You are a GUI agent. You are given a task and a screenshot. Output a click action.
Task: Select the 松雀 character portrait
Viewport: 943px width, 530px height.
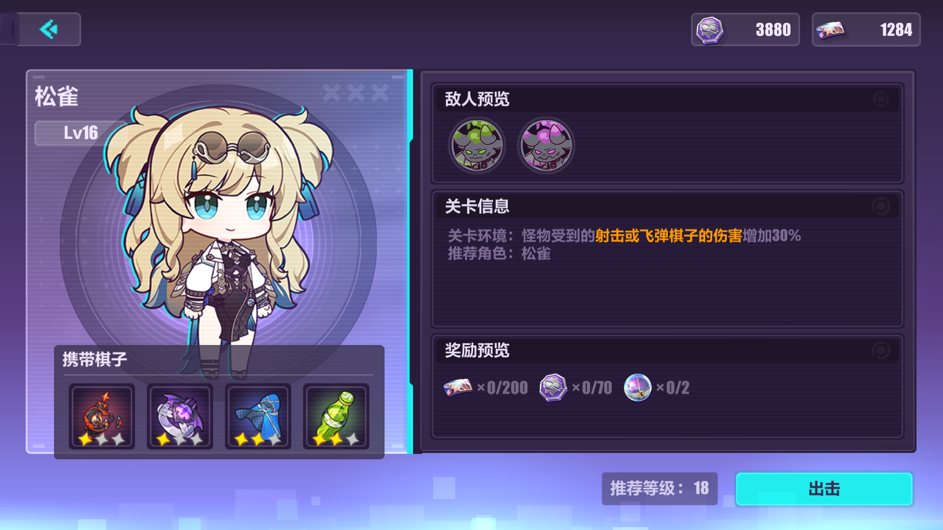click(219, 236)
